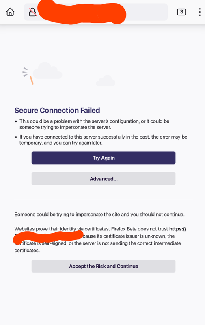The width and height of the screenshot is (205, 325).
Task: Focus the address bar field
Action: pyautogui.click(x=96, y=12)
